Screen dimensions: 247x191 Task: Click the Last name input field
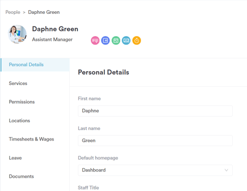(155, 141)
